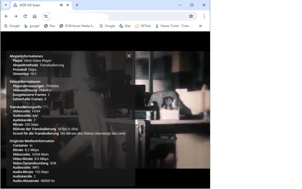This screenshot has width=302, height=189.
Task: Select Ausgelassene Frames 2 line
Action: (x=31, y=94)
